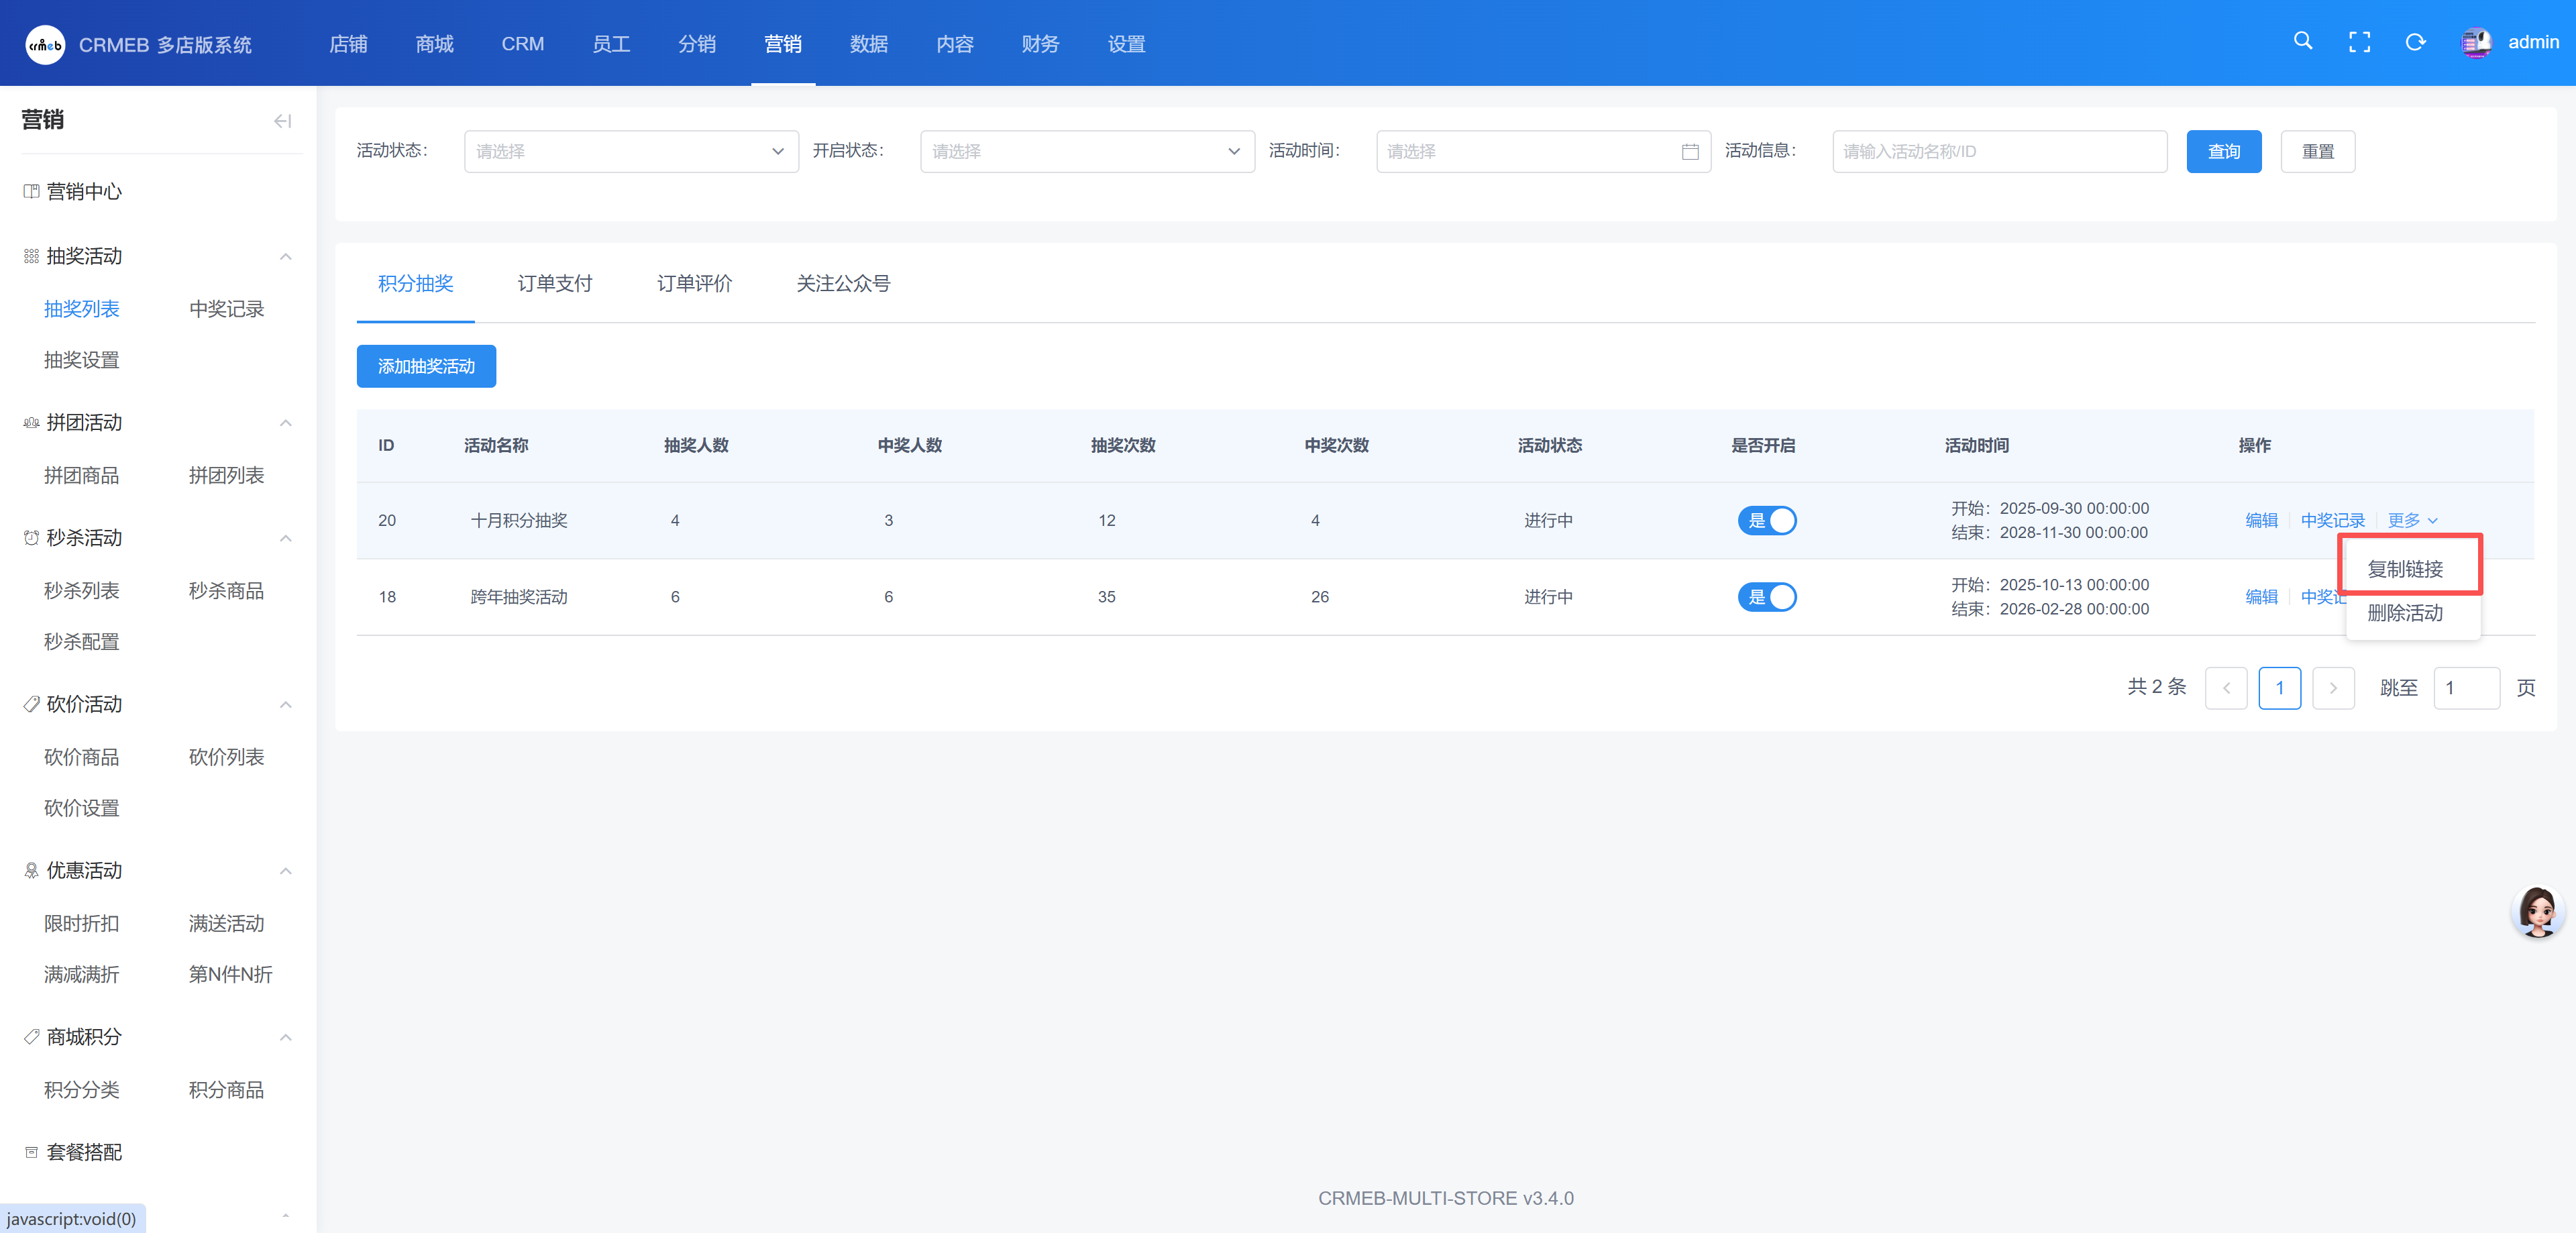This screenshot has width=2576, height=1233.
Task: Toggle off 是否开启 switch for 跨年抽奖活动
Action: 1766,597
